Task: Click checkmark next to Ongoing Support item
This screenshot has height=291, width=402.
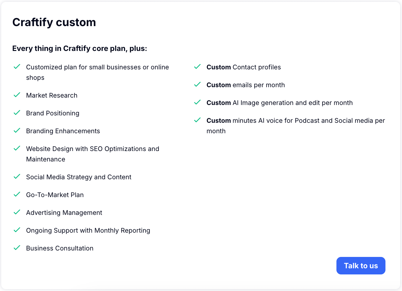Action: pos(17,230)
